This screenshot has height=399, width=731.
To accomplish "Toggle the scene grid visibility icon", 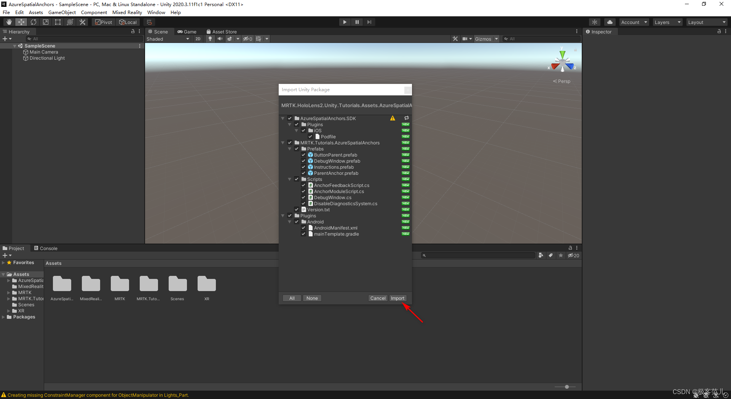I will tap(259, 39).
